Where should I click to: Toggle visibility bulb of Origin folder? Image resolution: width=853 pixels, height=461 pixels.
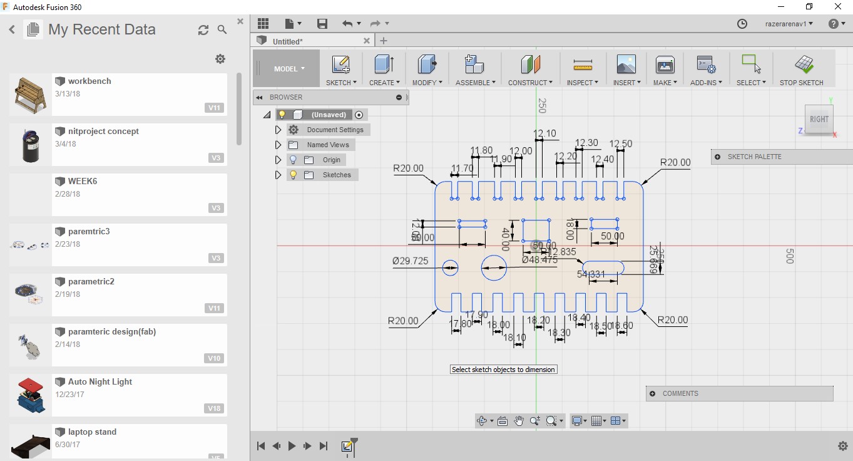293,160
